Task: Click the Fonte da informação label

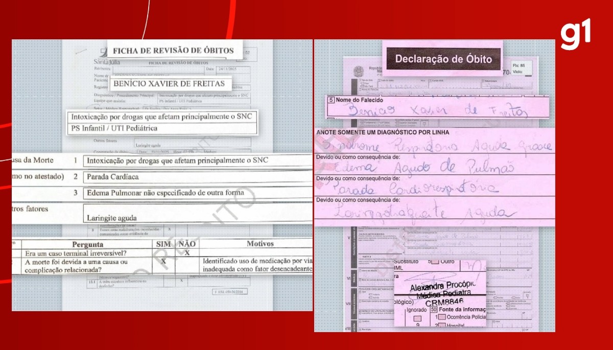Action: click(462, 309)
